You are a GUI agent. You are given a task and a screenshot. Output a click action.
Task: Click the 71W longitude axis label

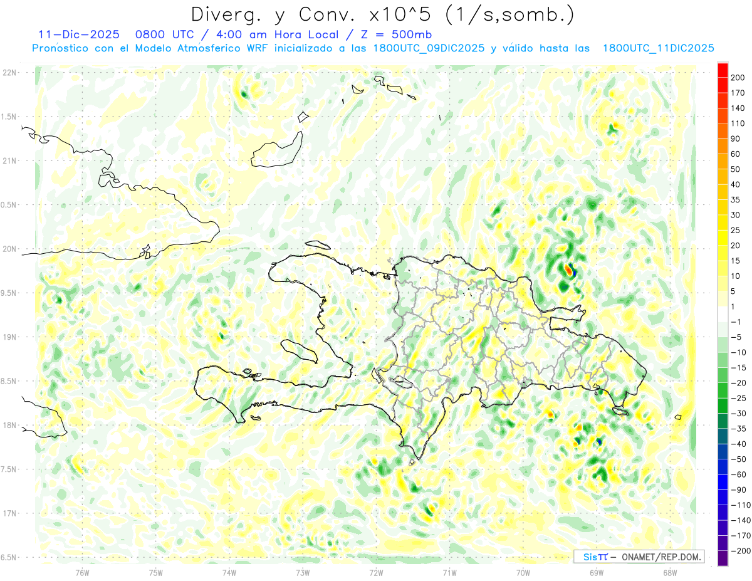point(449,573)
